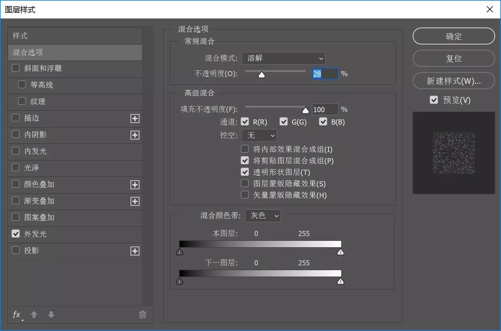This screenshot has height=331, width=501.
Task: Uncheck the 外发光 checkbox
Action: [x=16, y=234]
